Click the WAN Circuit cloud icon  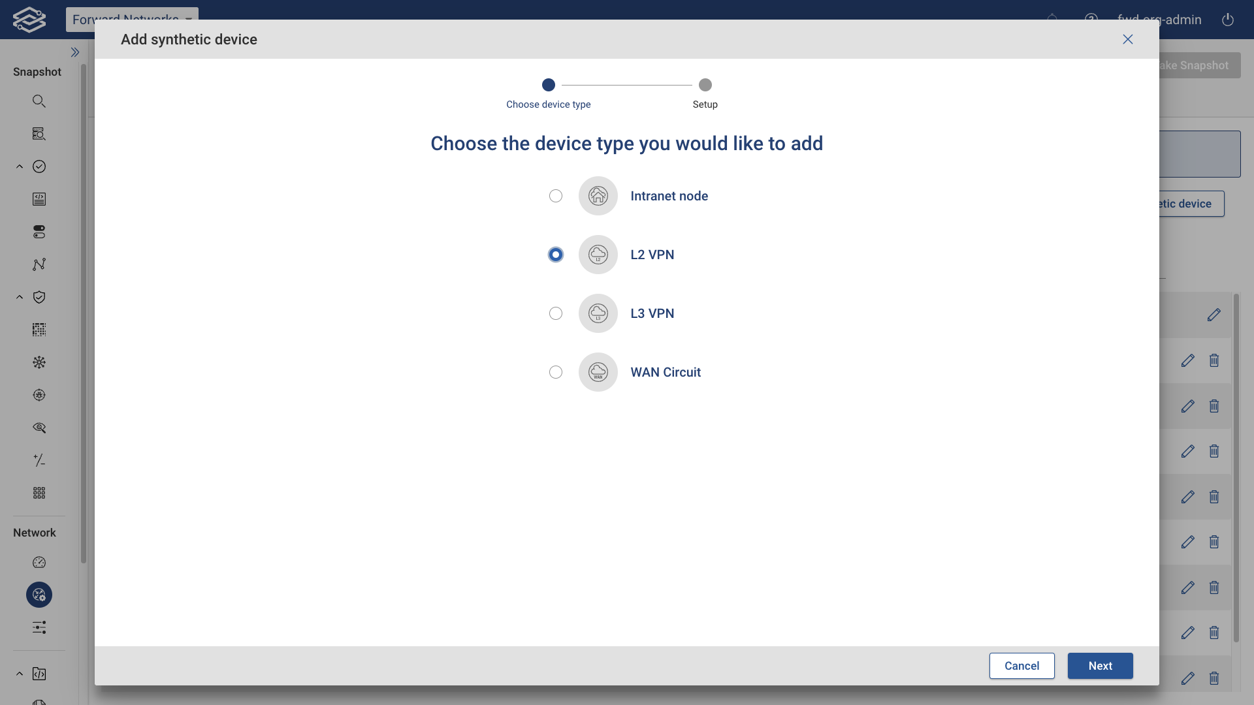(x=598, y=372)
